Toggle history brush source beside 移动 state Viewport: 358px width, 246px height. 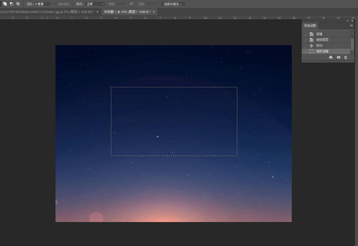click(x=304, y=46)
